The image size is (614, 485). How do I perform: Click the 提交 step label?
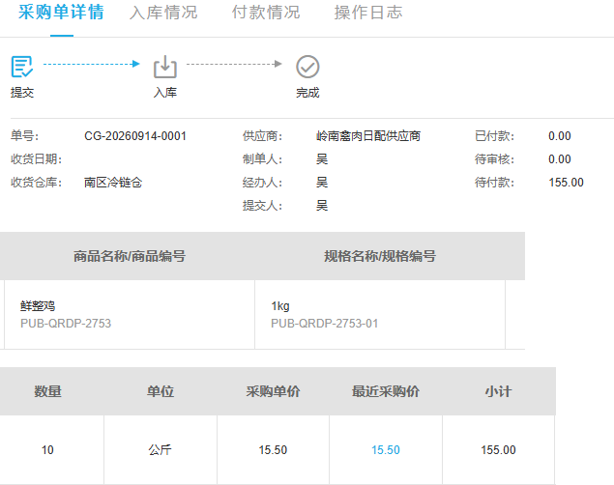point(22,93)
